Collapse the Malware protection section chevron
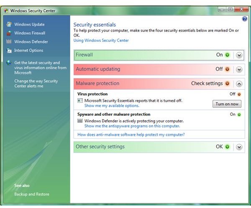251x208 pixels. point(239,84)
